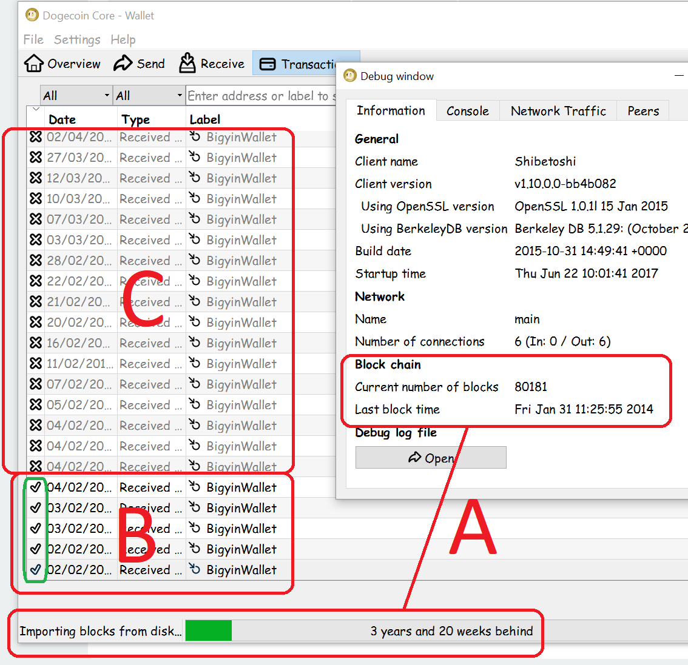Click the received arrow icon in 11/02 row

click(x=195, y=363)
